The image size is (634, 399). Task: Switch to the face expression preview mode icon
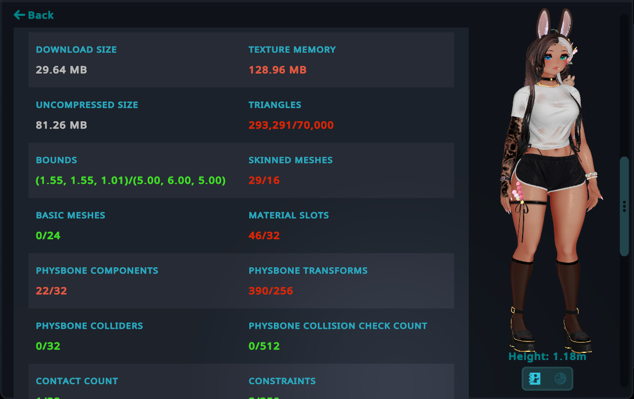pyautogui.click(x=560, y=379)
